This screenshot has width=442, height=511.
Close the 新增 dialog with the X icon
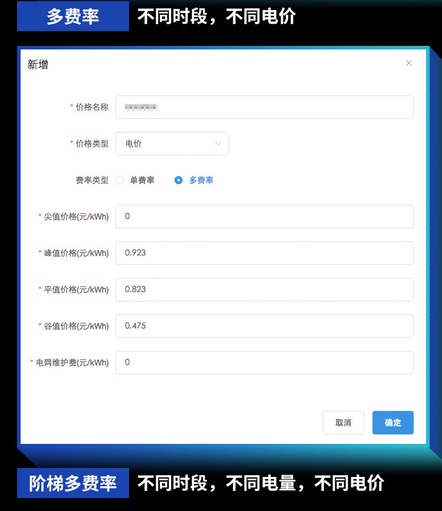408,63
